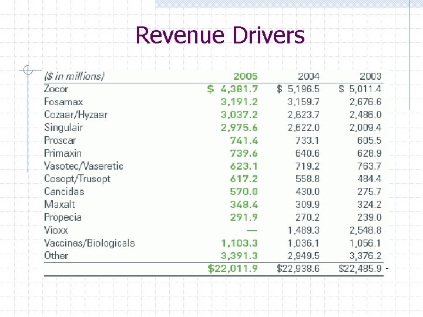Select the Vaccines/Biologicals row label
Image resolution: width=423 pixels, height=317 pixels.
click(x=89, y=243)
